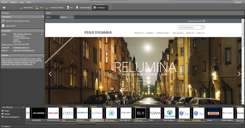Show the next carousel slide arrow

[x=239, y=74]
